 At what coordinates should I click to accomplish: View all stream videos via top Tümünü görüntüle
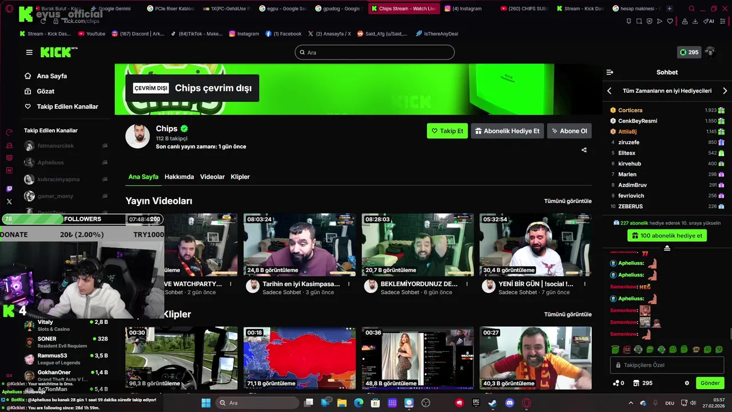[568, 201]
